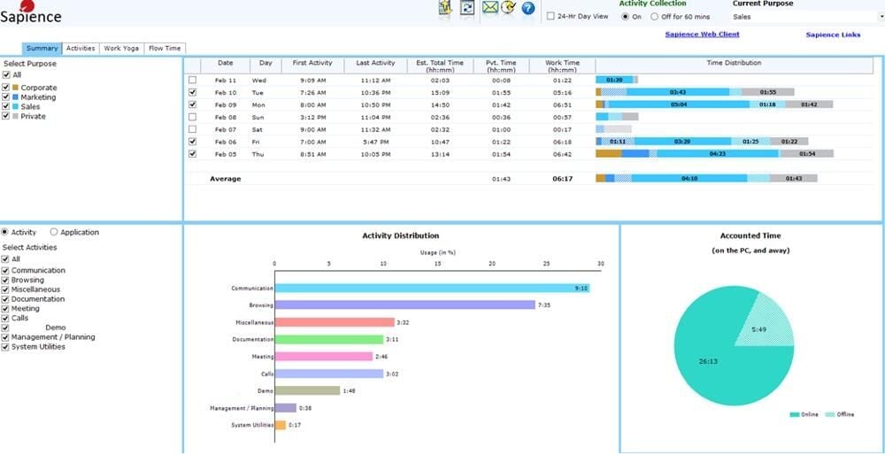Click the Sapience logo
Viewport: 885px width, 455px height.
(30, 12)
